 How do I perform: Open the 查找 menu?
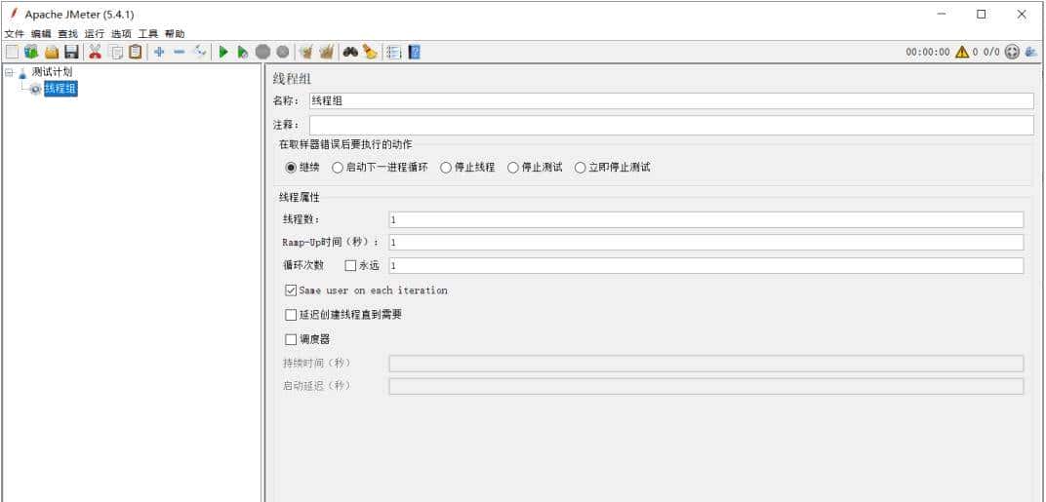(67, 33)
